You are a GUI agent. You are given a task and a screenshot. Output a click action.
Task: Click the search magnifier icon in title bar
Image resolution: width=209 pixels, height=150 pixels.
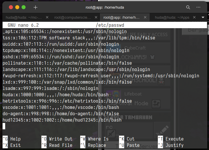pyautogui.click(x=188, y=7)
